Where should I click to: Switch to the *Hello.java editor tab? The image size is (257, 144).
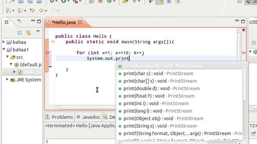pos(63,22)
